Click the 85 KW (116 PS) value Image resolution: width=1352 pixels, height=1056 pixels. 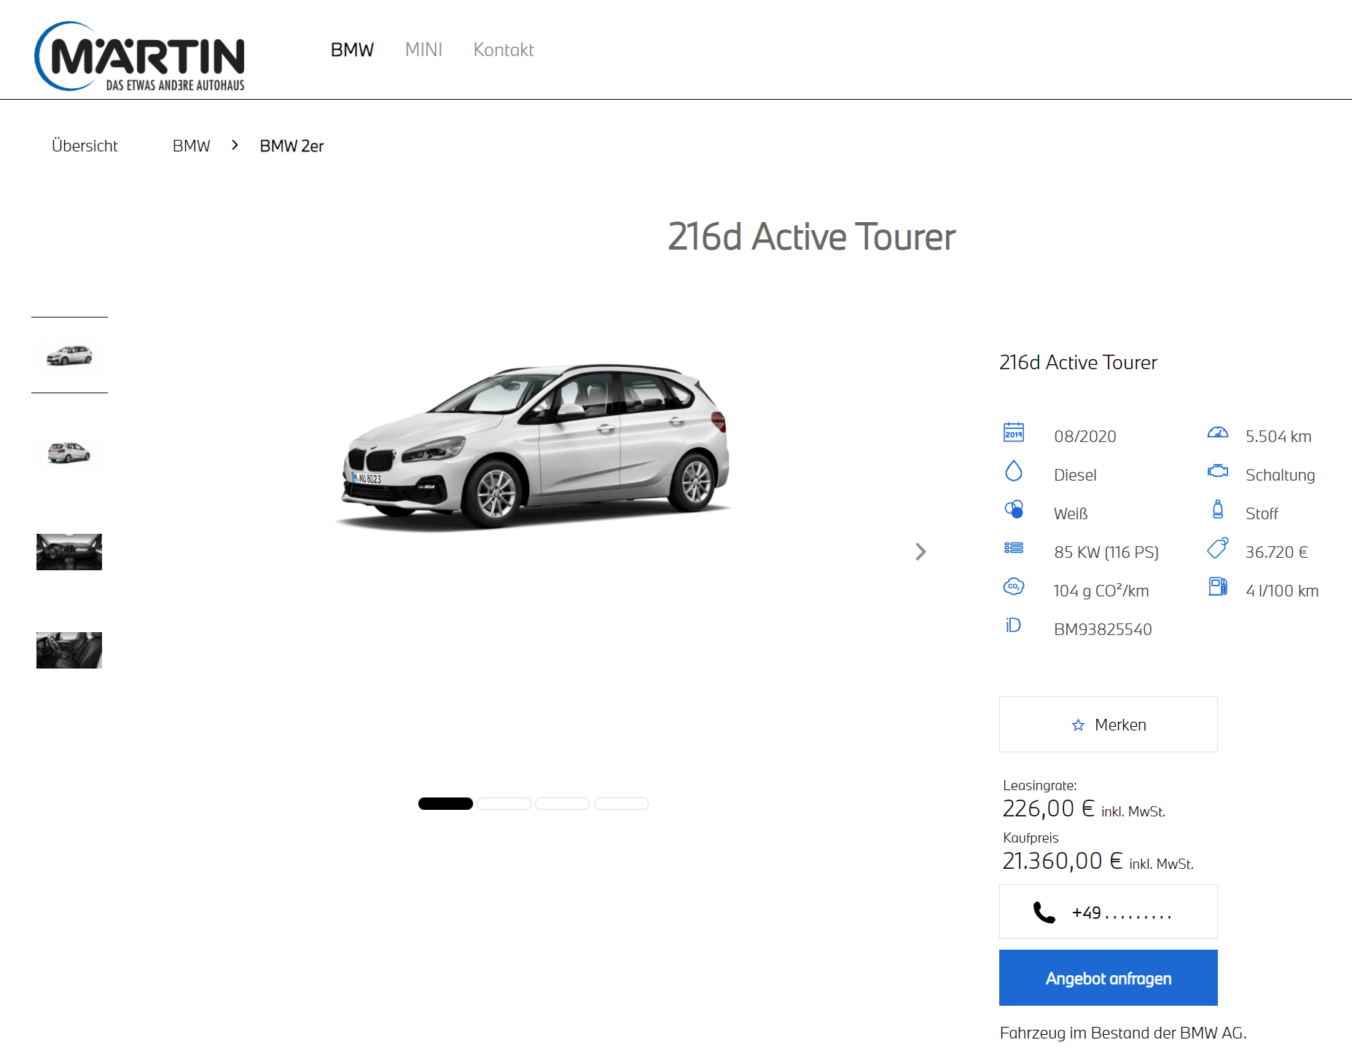tap(1106, 552)
